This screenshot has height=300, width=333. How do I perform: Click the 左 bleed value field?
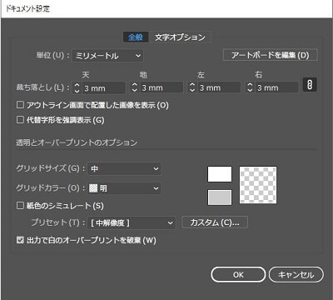tap(219, 87)
